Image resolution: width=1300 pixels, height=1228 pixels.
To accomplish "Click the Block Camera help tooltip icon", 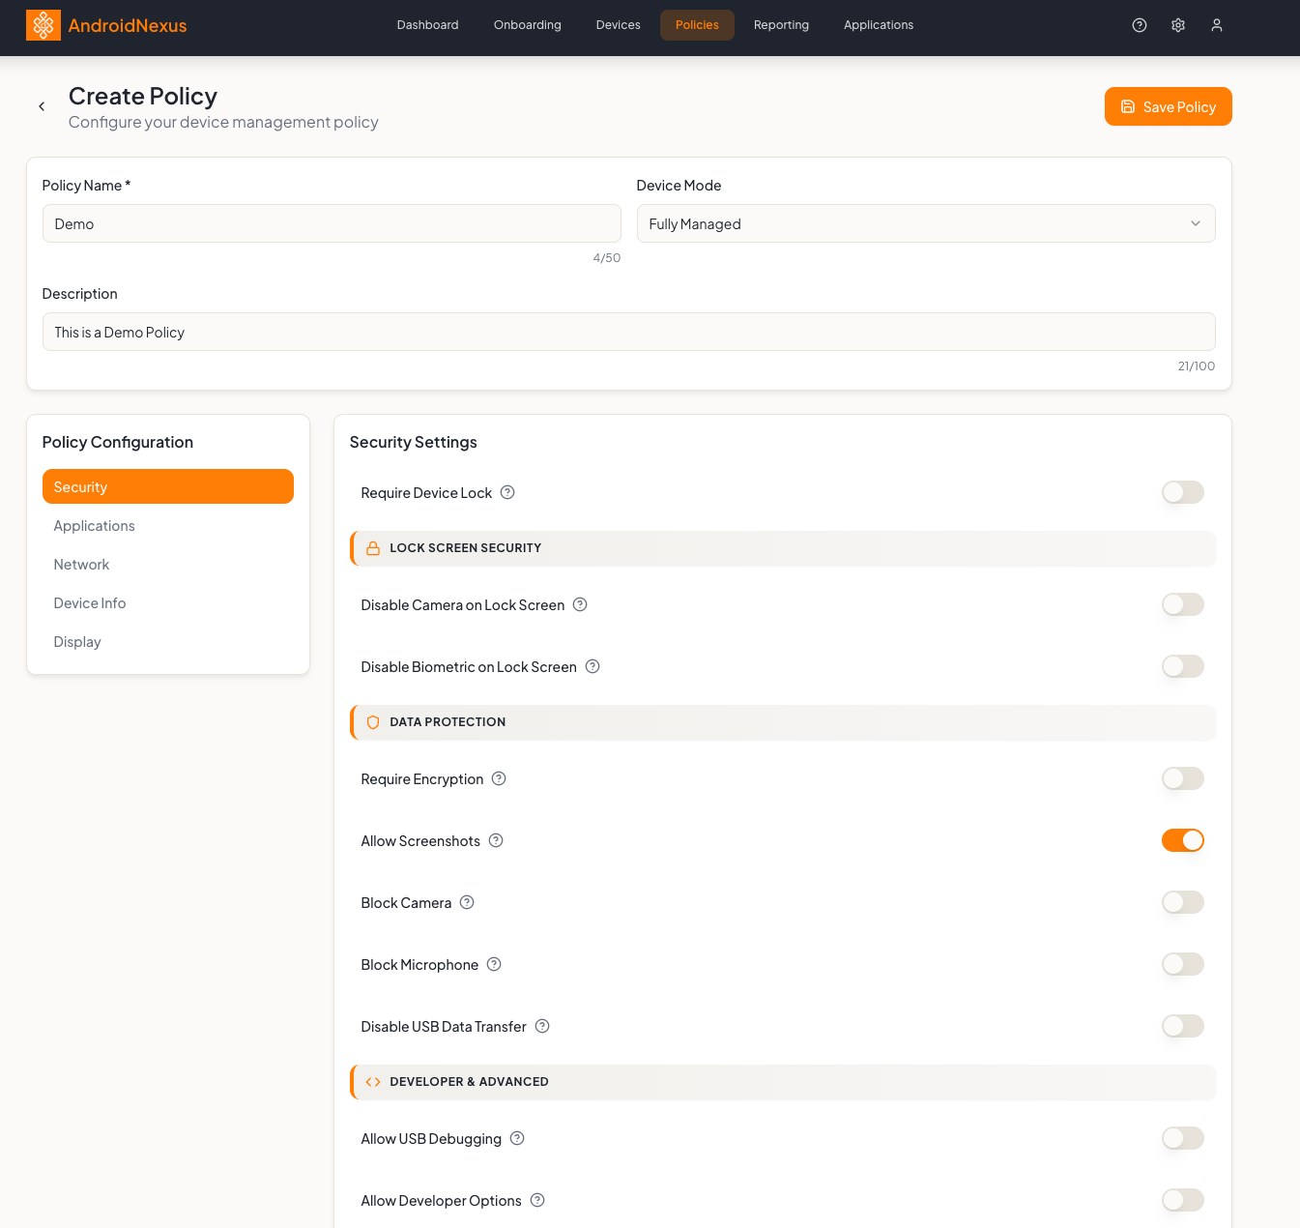I will pos(467,902).
